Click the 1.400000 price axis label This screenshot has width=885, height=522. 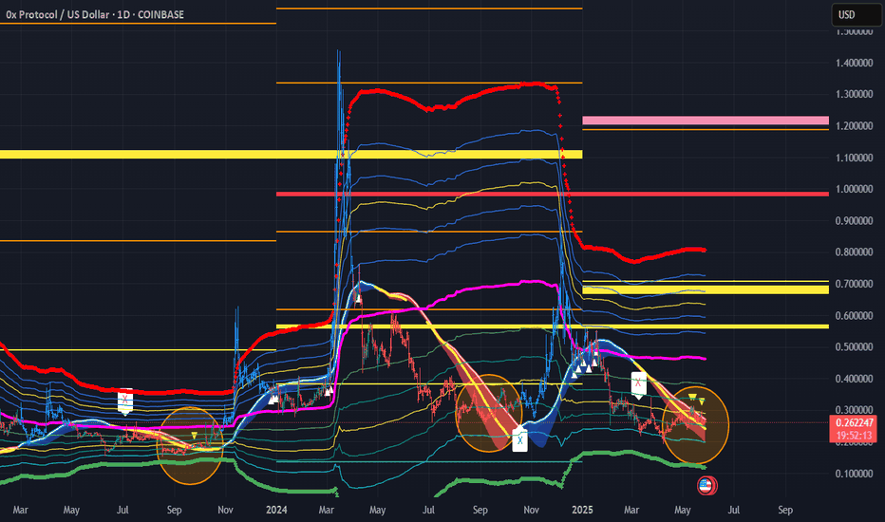point(855,63)
